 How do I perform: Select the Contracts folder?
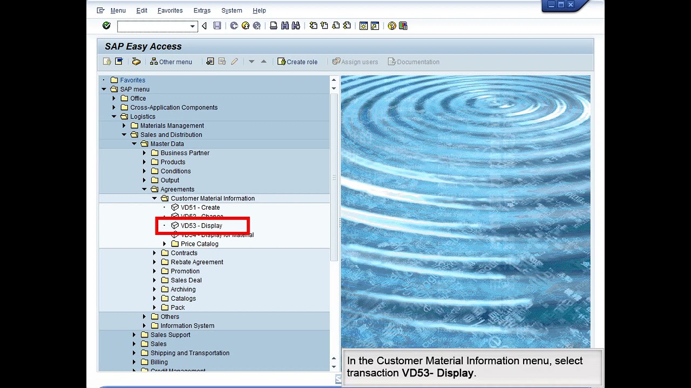184,253
